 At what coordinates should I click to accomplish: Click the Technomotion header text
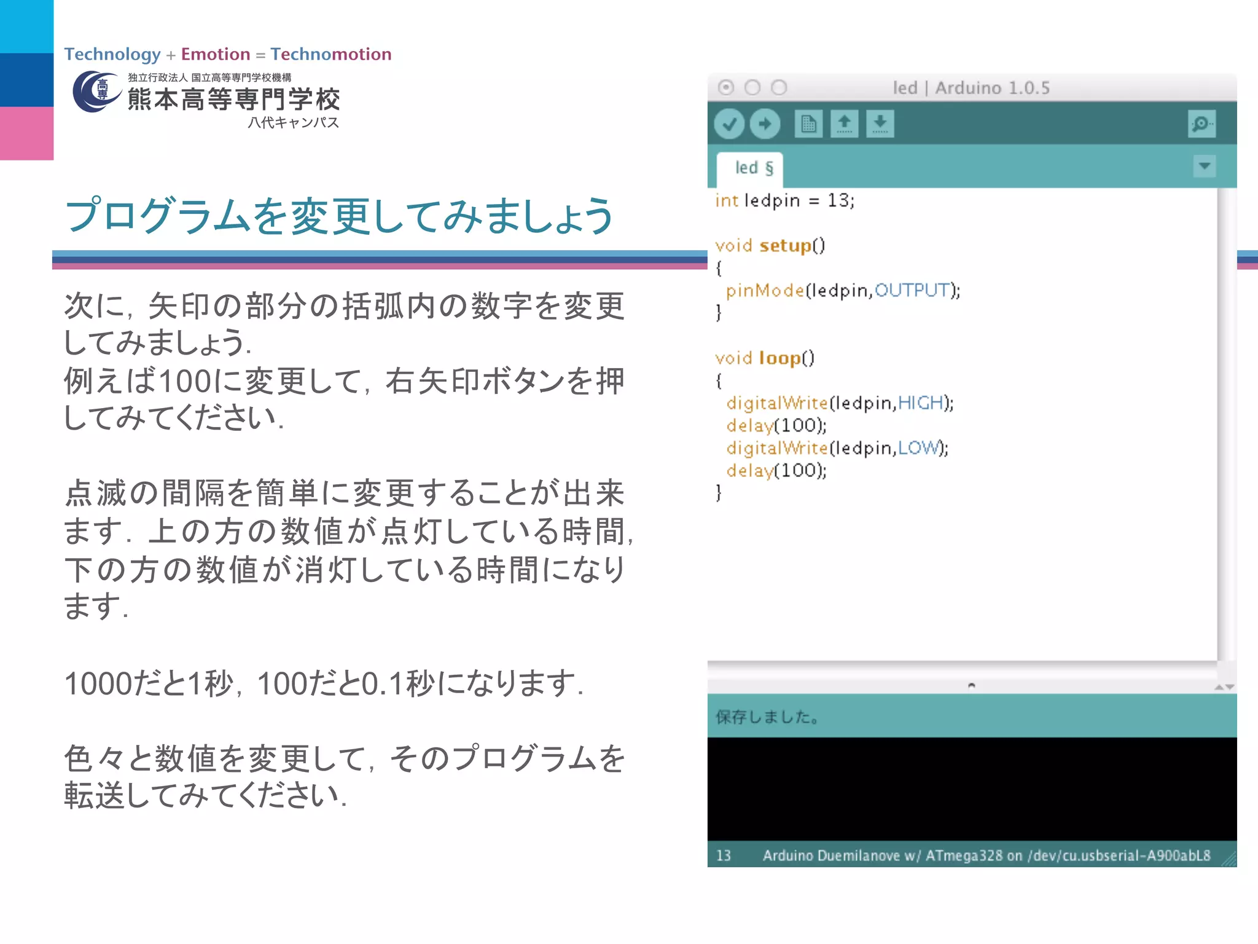(x=330, y=54)
